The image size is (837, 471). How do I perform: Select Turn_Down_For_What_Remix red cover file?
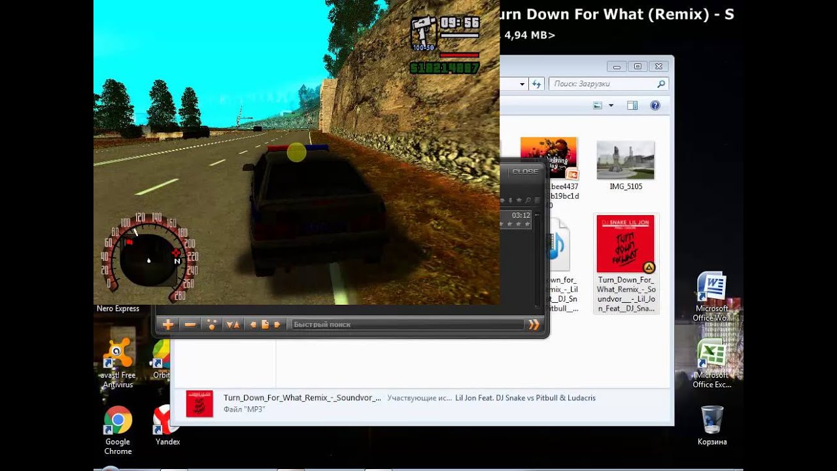tap(626, 264)
